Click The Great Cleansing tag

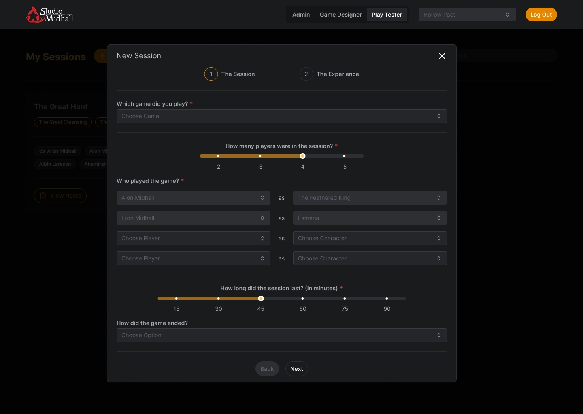(x=63, y=122)
